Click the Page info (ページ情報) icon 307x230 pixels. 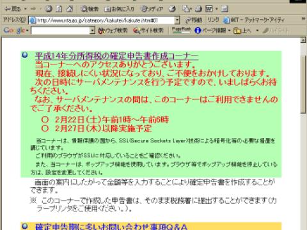198,31
